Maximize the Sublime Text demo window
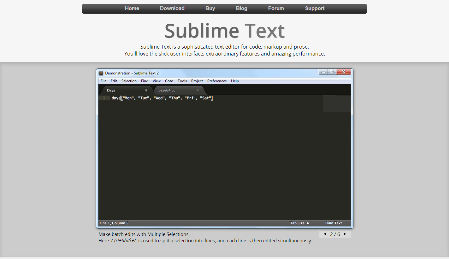Viewport: 449px width, 259px height. 332,72
